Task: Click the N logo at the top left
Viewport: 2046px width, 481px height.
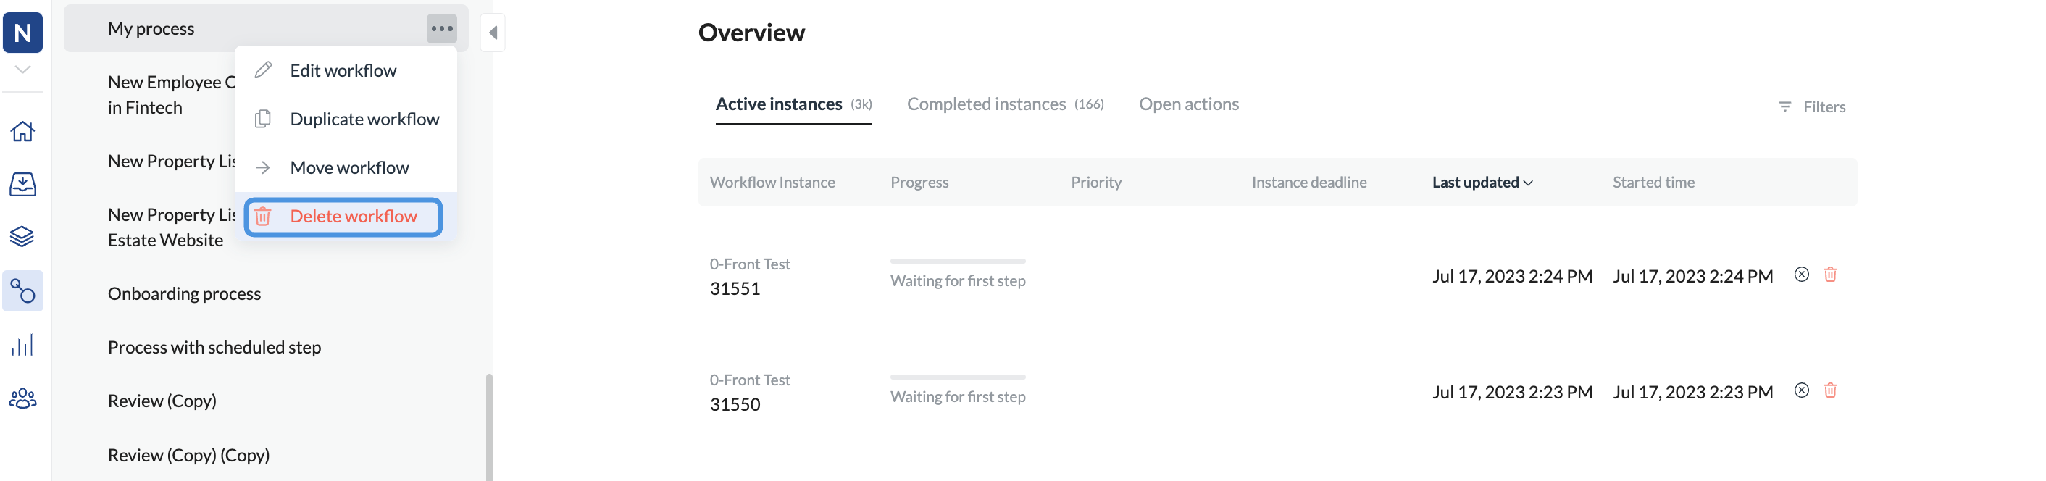Action: click(x=23, y=33)
